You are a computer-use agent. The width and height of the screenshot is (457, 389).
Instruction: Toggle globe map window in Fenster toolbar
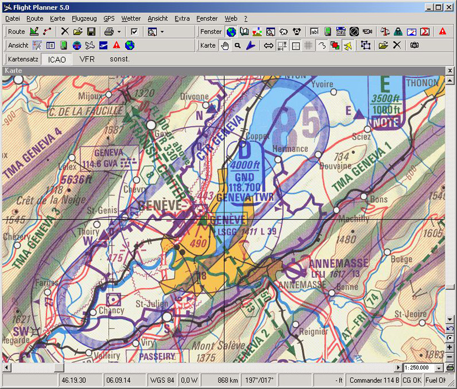(231, 32)
